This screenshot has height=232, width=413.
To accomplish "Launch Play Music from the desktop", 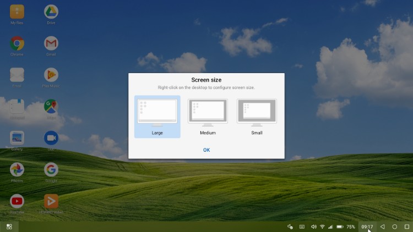I will tap(51, 75).
